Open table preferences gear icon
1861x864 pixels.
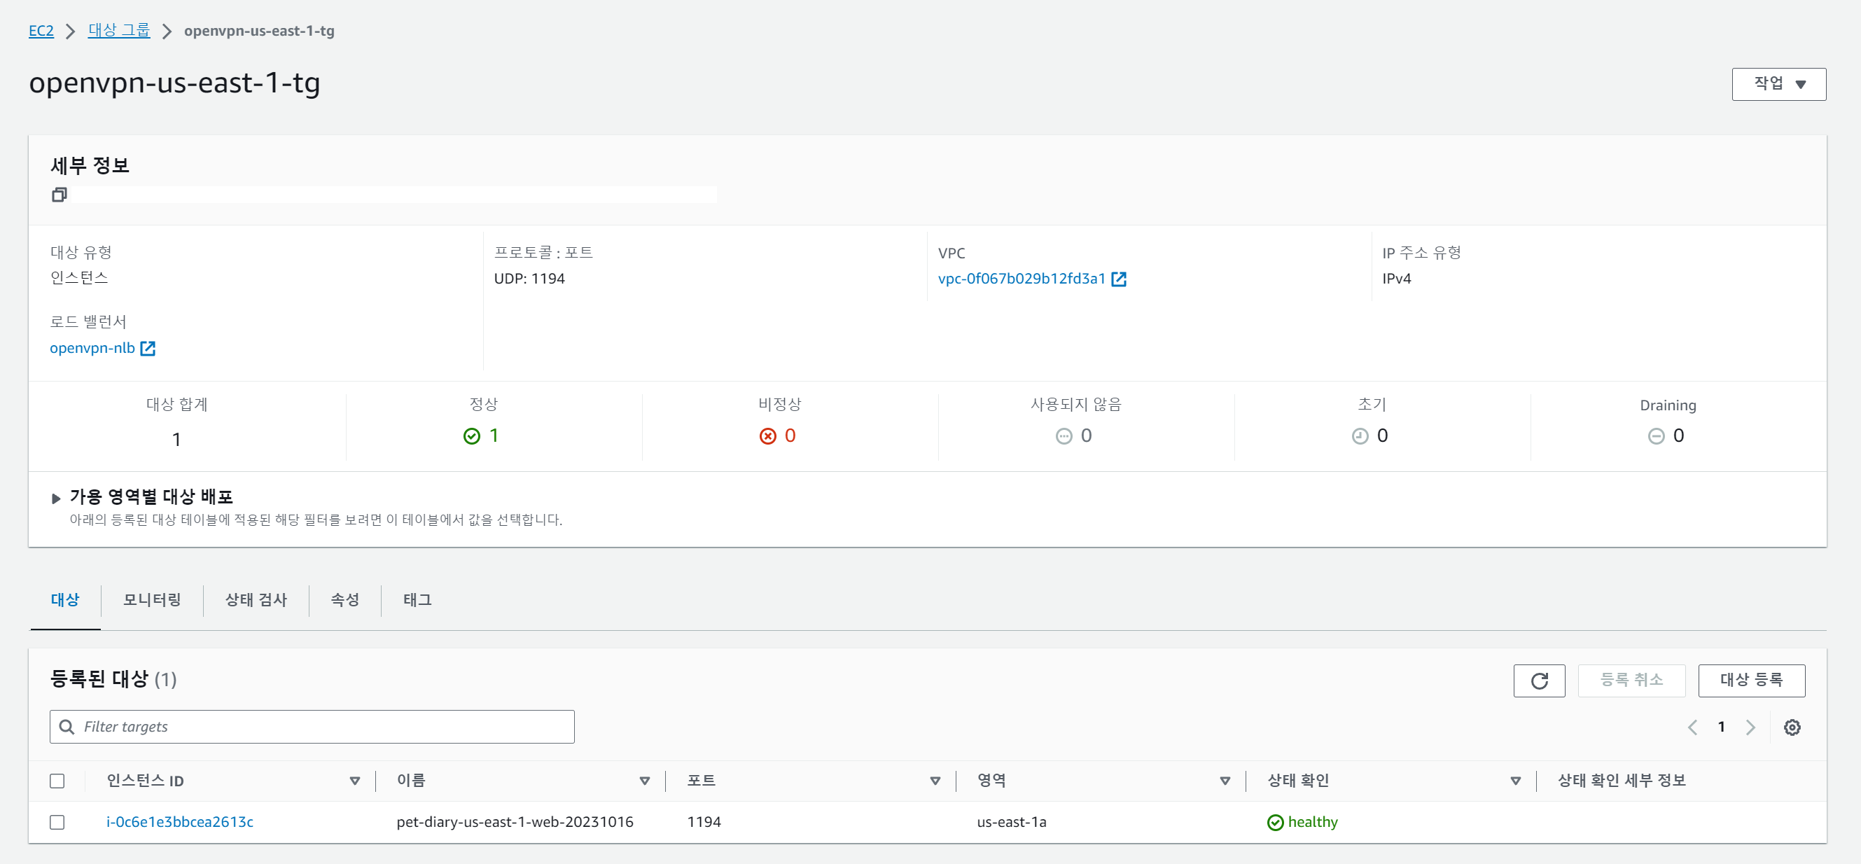click(x=1792, y=727)
